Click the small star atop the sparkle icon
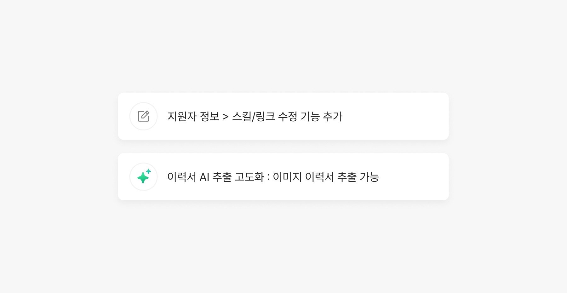 tap(148, 171)
